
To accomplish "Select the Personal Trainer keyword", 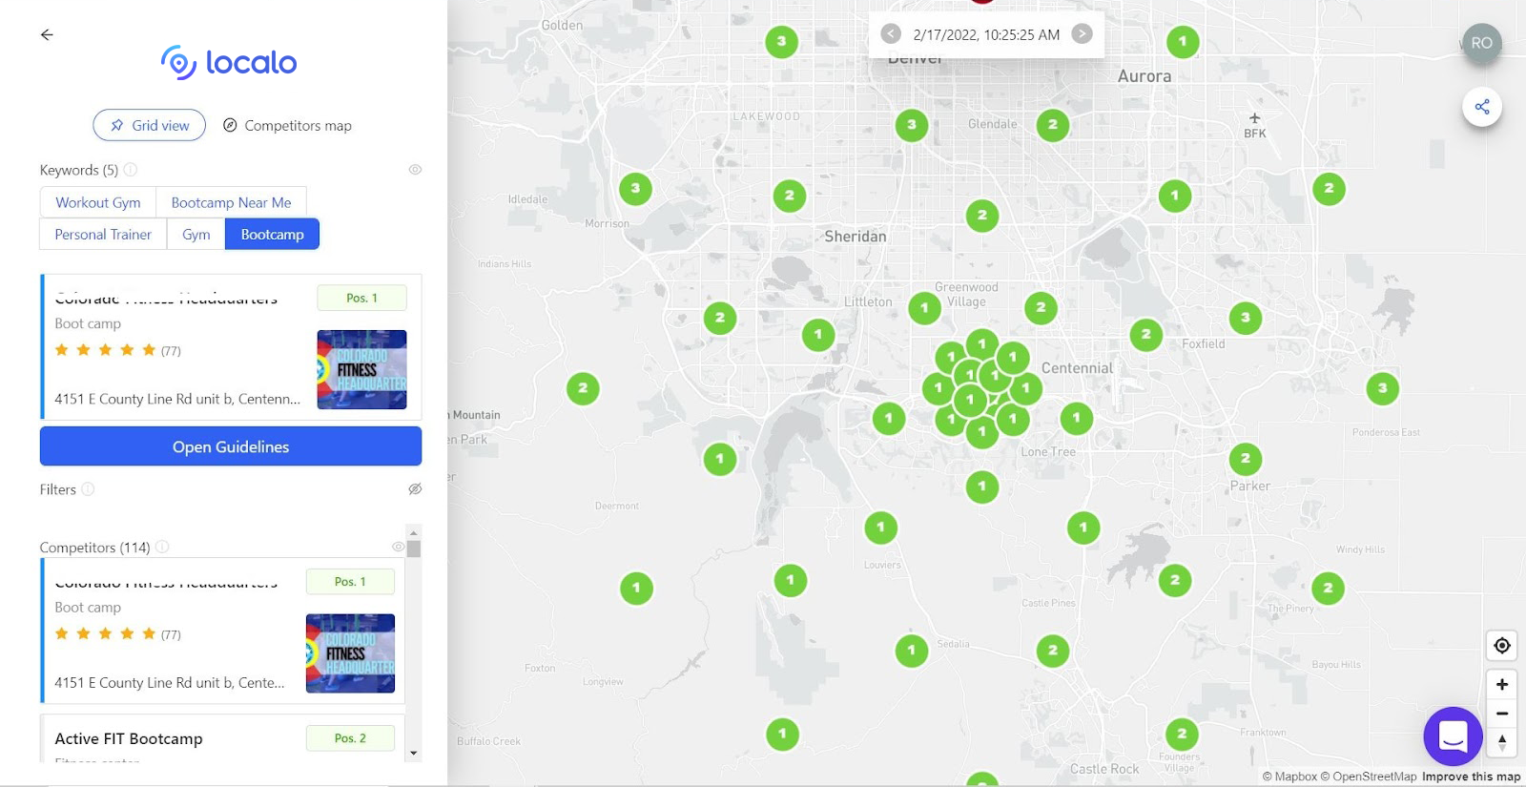I will pyautogui.click(x=103, y=235).
